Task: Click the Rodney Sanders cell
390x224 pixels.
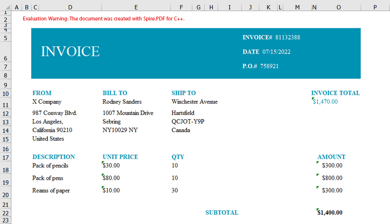Action: pos(122,102)
